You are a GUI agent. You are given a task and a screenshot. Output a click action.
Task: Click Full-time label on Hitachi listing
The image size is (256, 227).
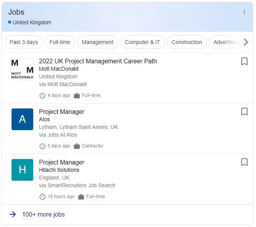(95, 197)
